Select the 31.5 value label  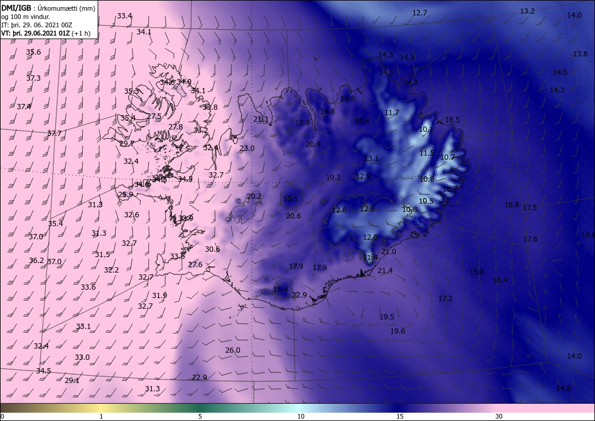102,255
